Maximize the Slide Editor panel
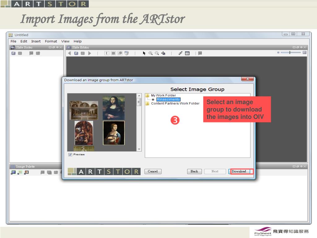 pyautogui.click(x=294, y=47)
